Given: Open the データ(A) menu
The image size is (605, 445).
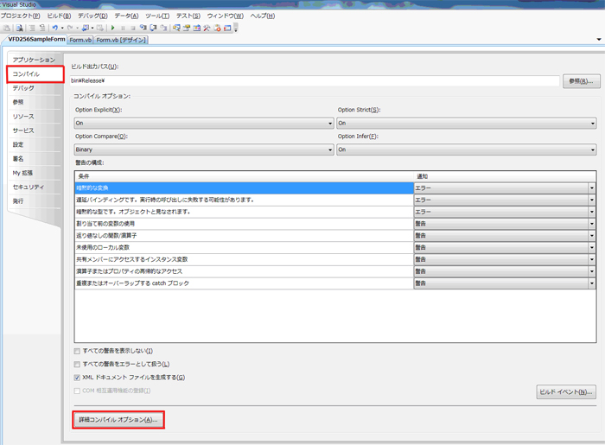Looking at the screenshot, I should point(126,16).
